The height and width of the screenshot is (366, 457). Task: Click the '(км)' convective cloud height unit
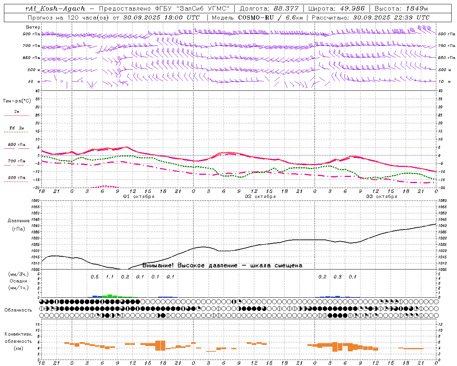click(18, 348)
